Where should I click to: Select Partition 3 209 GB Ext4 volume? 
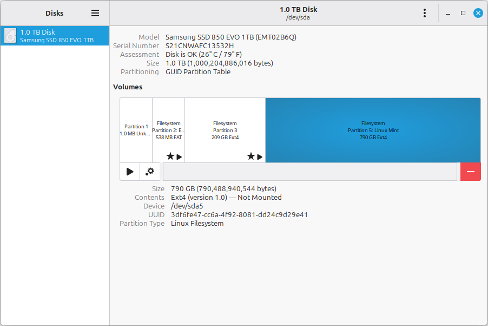click(225, 130)
